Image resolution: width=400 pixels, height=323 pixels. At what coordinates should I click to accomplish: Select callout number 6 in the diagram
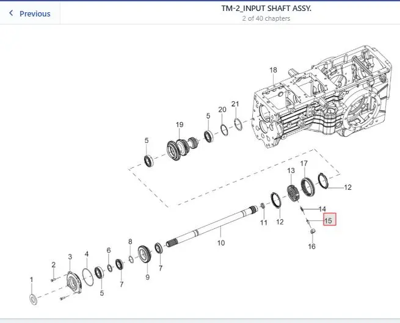point(109,250)
